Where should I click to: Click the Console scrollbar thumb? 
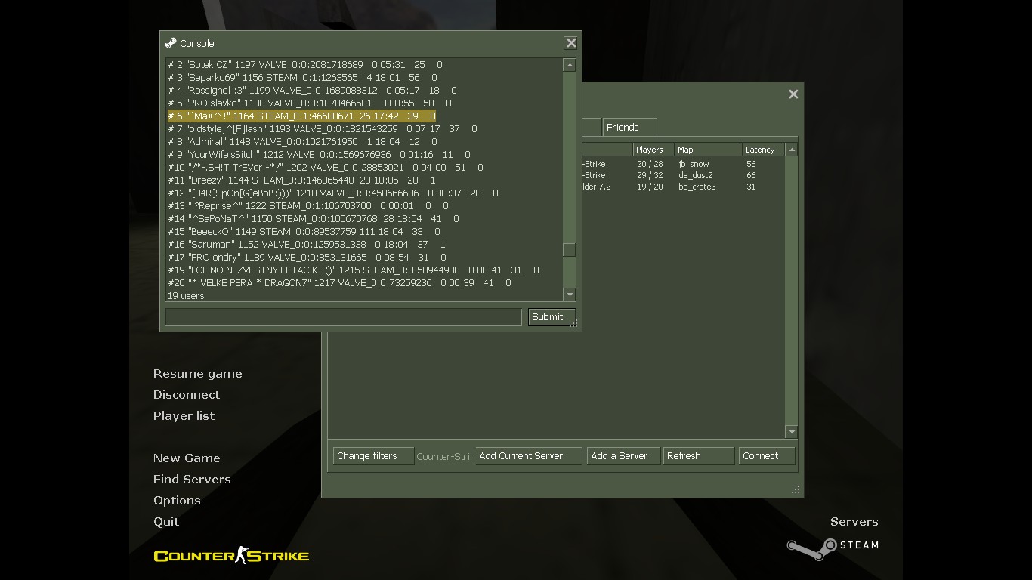click(570, 250)
